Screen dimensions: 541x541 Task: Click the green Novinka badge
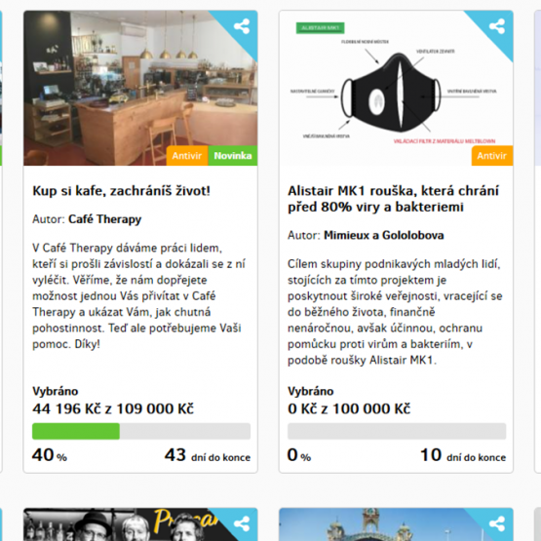click(233, 156)
